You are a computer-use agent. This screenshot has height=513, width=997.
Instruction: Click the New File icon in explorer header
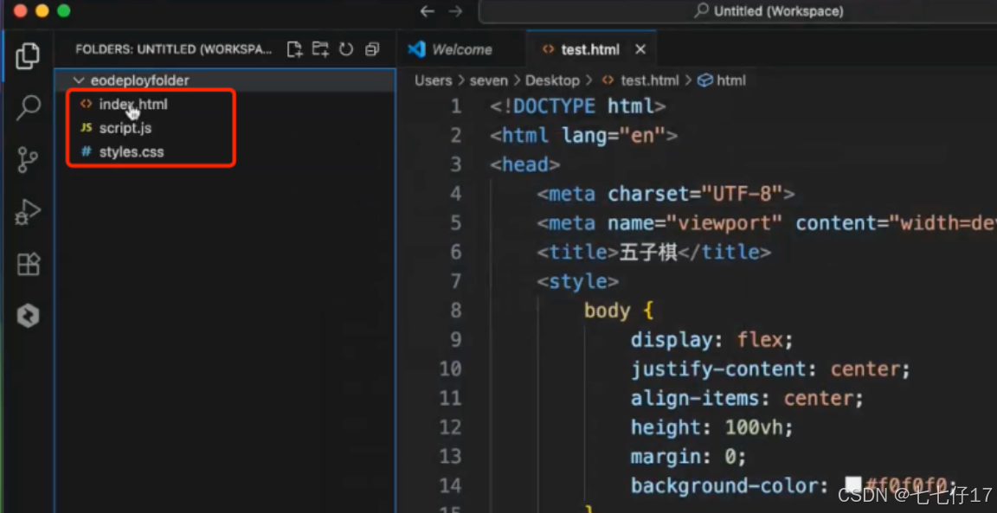(x=294, y=49)
